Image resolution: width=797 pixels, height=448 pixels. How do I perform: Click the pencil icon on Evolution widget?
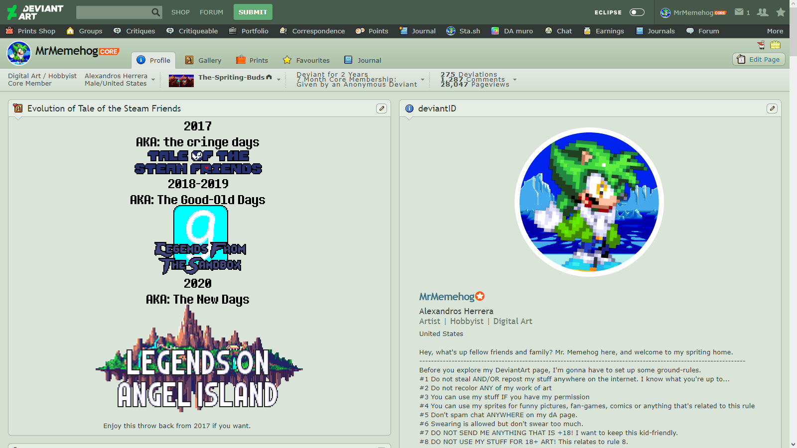tap(382, 109)
